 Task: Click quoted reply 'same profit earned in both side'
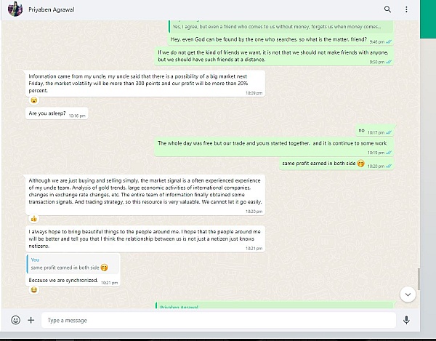pos(73,264)
